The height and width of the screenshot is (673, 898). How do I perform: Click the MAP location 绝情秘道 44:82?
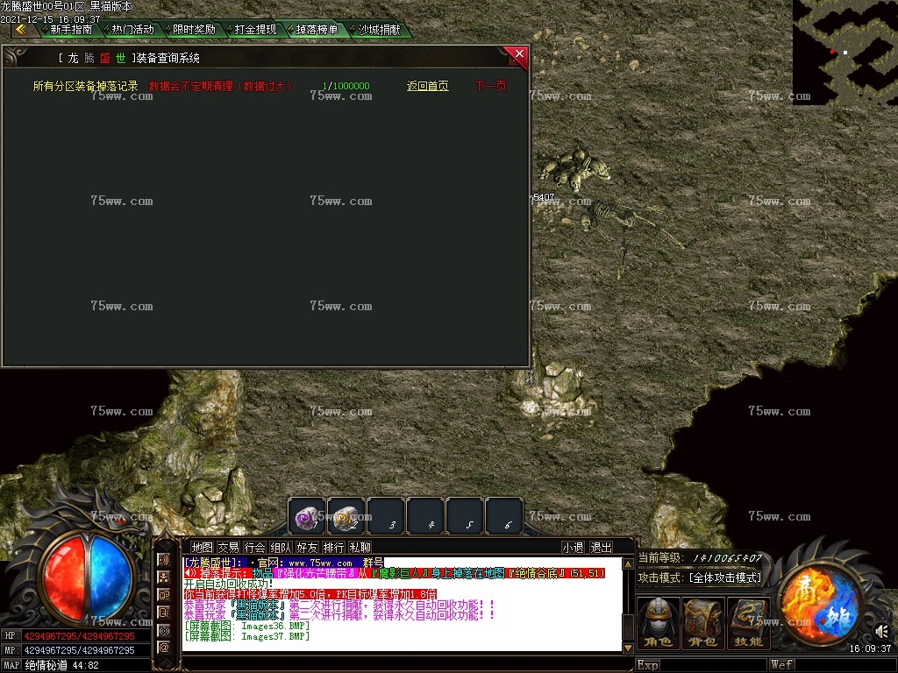tap(62, 666)
